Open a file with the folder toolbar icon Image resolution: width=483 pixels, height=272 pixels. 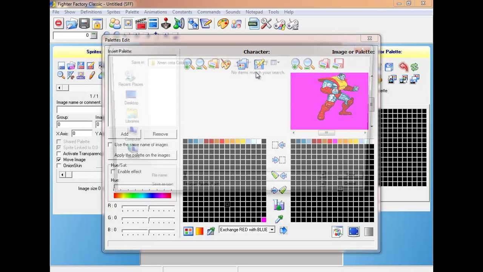coord(71,24)
